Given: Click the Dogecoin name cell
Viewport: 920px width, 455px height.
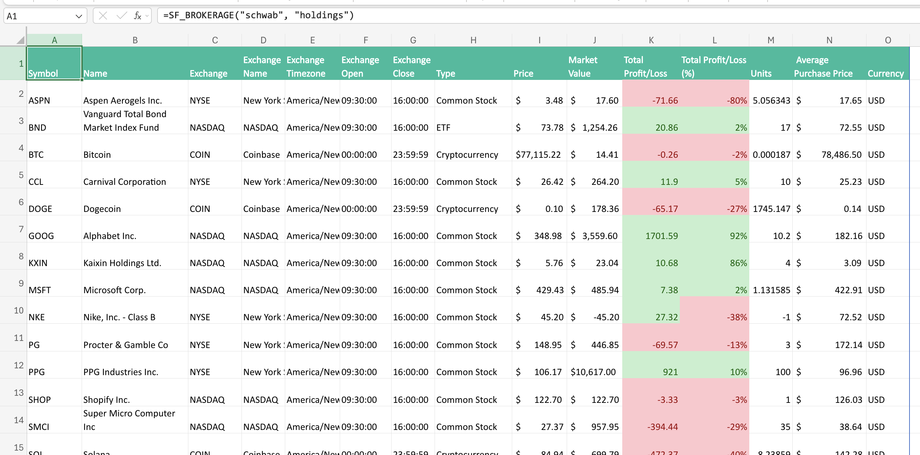Looking at the screenshot, I should [135, 202].
